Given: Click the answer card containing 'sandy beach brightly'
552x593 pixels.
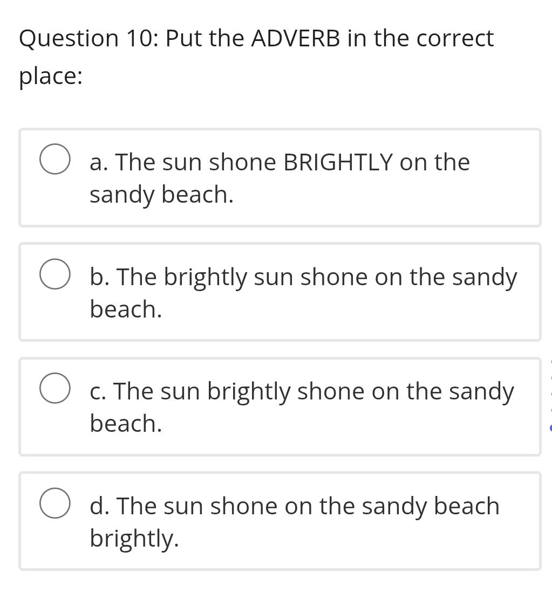Looking at the screenshot, I should click(x=280, y=521).
